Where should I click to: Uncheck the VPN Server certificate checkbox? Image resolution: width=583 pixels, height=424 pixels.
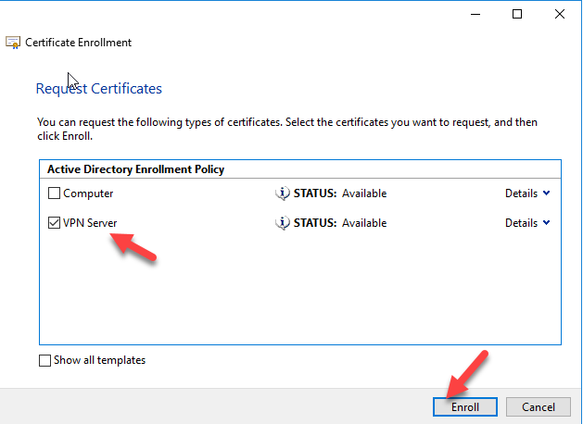[55, 223]
